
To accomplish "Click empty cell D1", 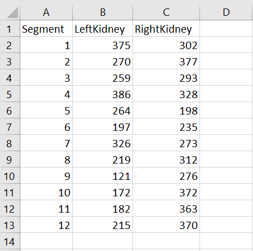I will (x=226, y=28).
